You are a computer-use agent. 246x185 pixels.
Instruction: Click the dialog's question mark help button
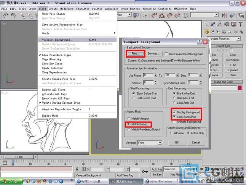[199, 42]
